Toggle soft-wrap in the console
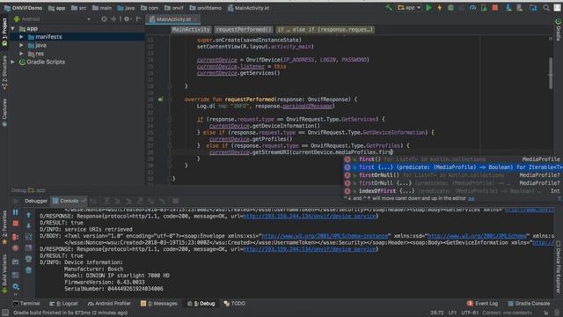The image size is (563, 317). tap(29, 237)
